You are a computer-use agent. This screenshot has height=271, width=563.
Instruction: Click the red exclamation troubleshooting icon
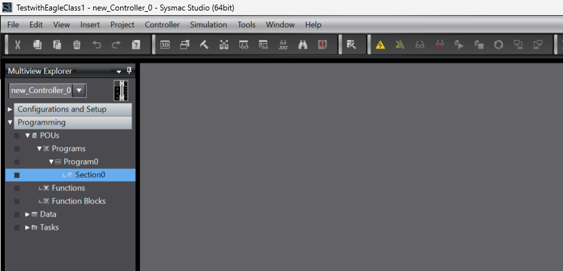pos(323,45)
